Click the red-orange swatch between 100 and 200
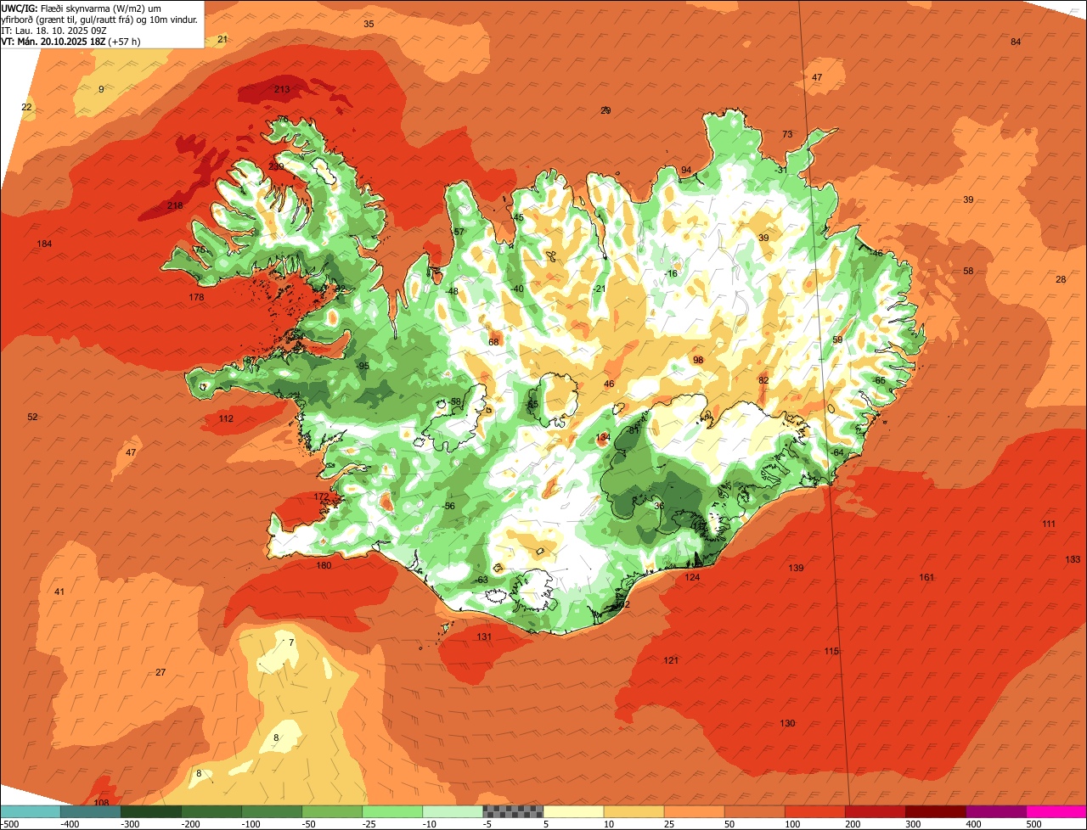Viewport: 1087px width, 830px height. click(814, 811)
